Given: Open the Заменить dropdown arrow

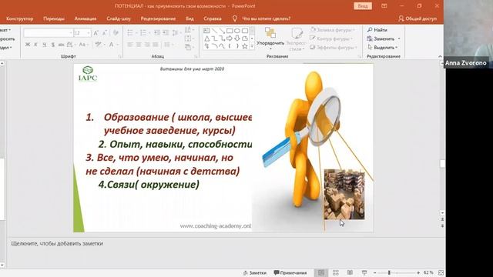Looking at the screenshot, I should pyautogui.click(x=399, y=38).
